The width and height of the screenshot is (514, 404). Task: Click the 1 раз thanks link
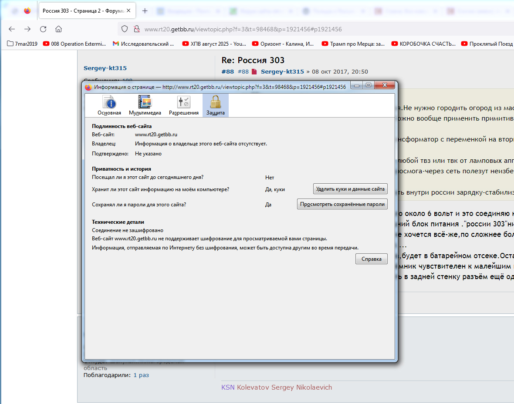[x=141, y=375]
